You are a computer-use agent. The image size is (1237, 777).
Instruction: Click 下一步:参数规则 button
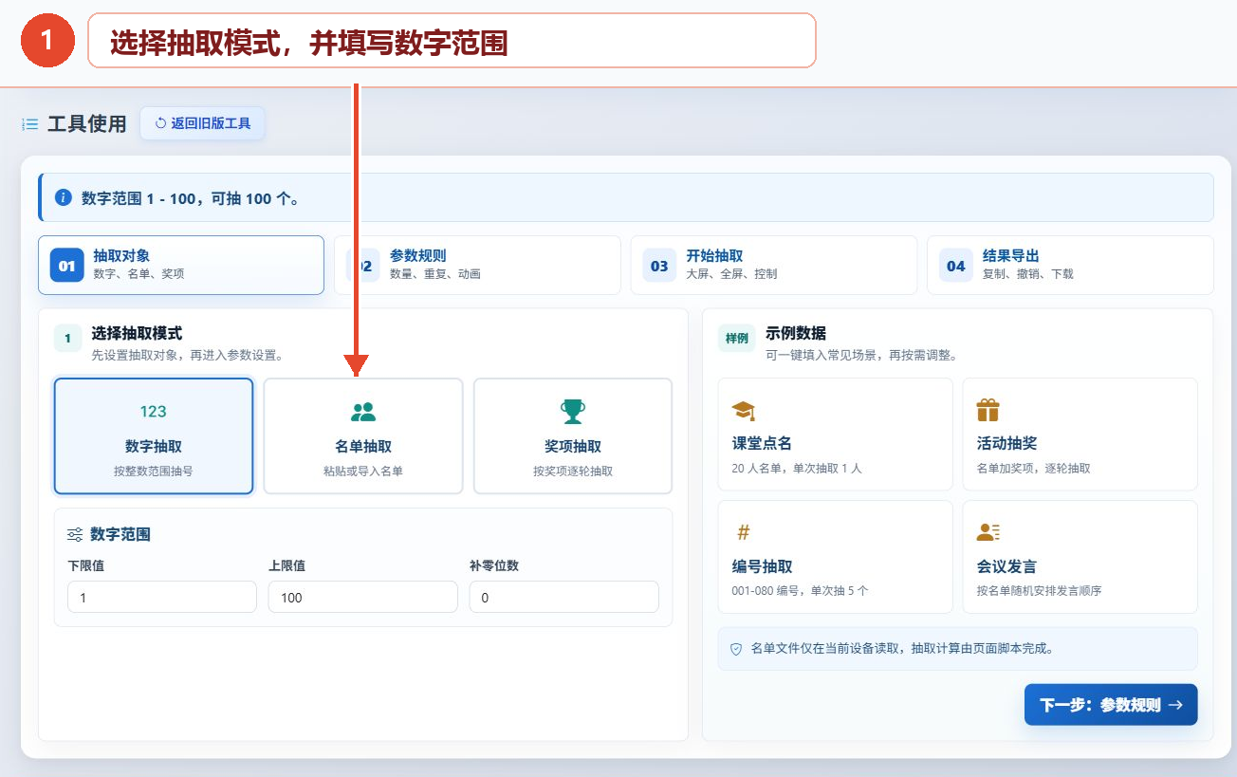[1111, 705]
